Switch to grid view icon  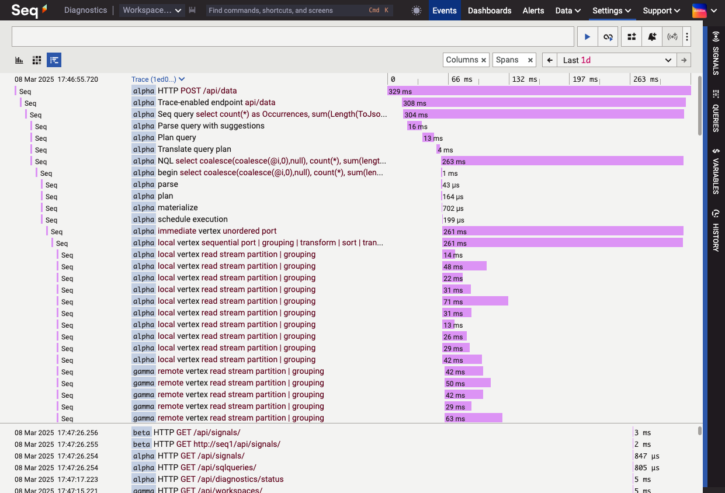click(37, 60)
